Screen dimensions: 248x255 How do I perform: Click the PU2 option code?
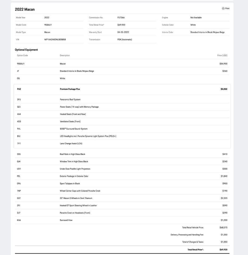click(19, 89)
